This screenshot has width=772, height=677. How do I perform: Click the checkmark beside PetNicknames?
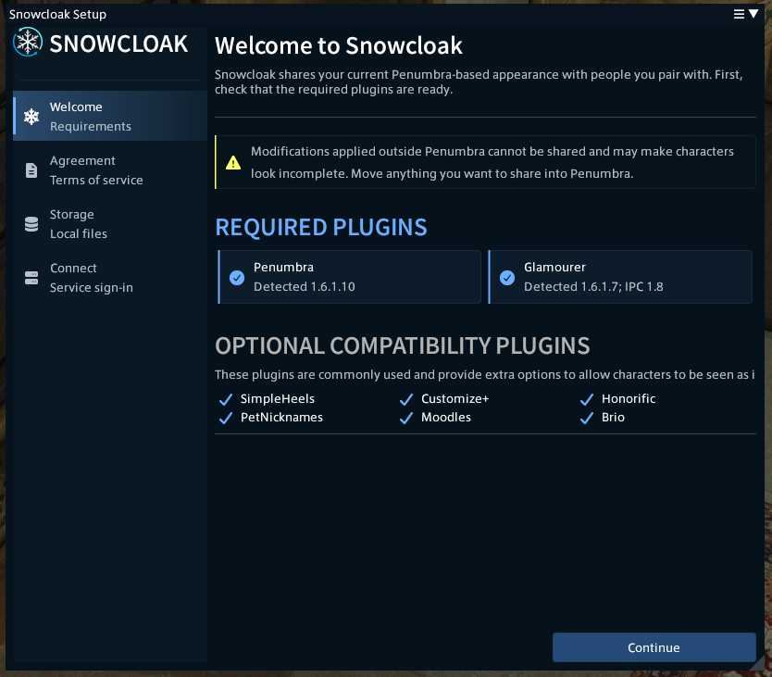point(226,418)
